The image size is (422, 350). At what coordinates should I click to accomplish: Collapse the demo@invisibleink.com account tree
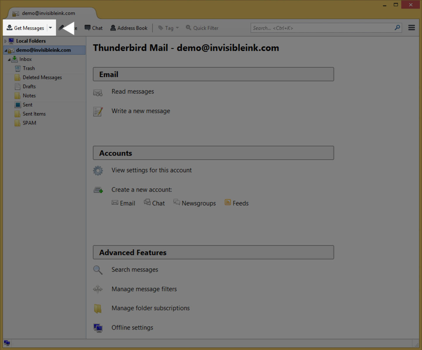pyautogui.click(x=6, y=50)
